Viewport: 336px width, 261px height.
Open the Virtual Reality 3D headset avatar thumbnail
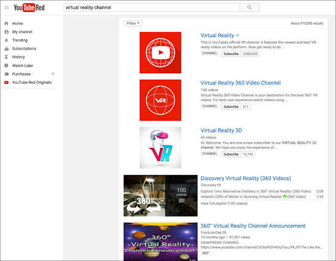(x=160, y=148)
